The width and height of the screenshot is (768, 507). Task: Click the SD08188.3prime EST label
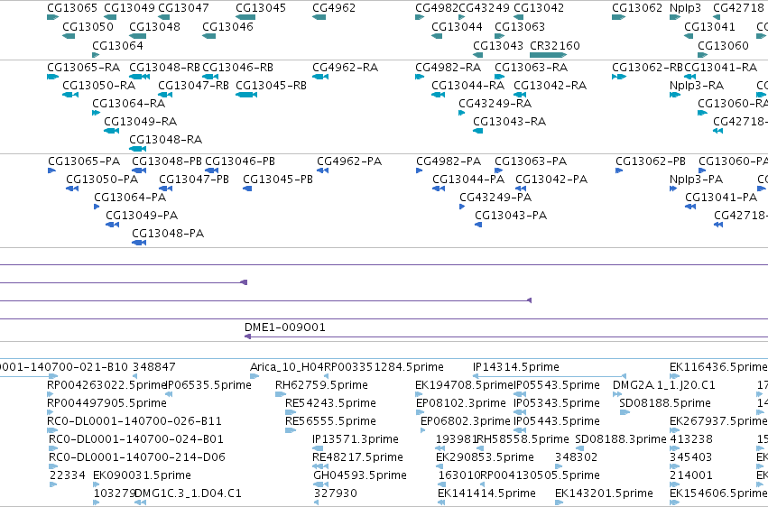[621, 439]
